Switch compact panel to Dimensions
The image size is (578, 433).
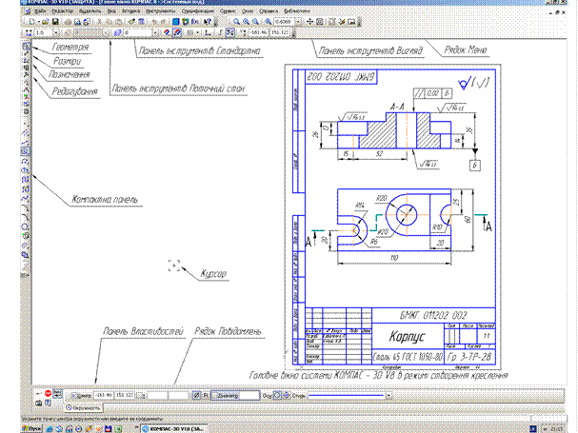point(26,54)
